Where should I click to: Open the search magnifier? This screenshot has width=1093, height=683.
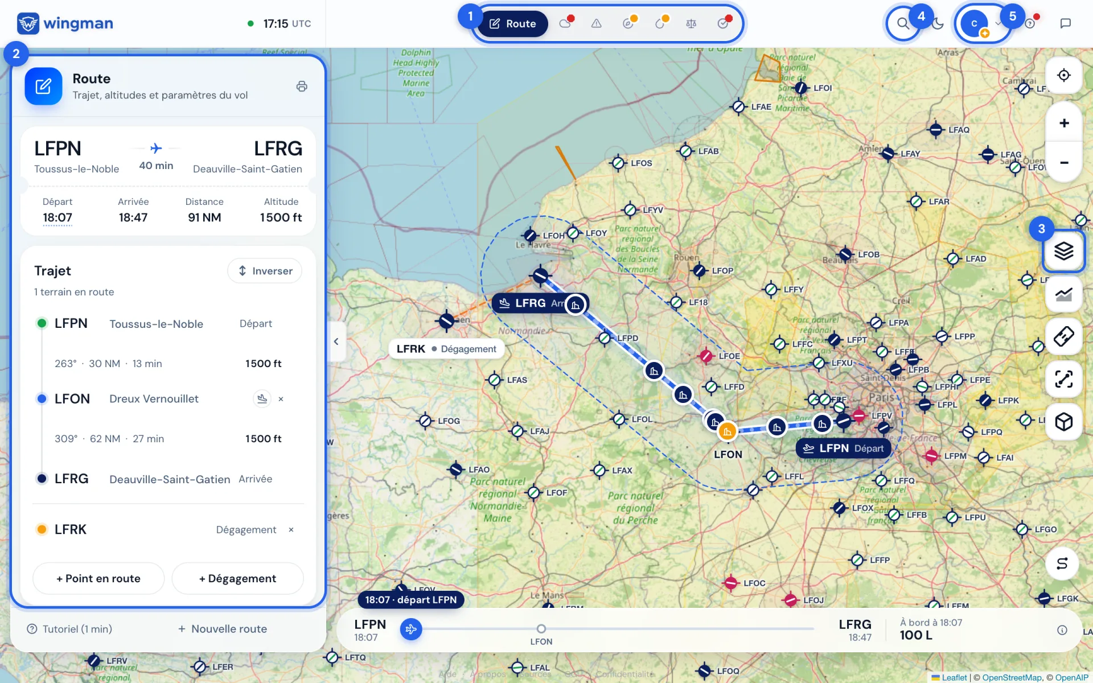[x=903, y=24]
